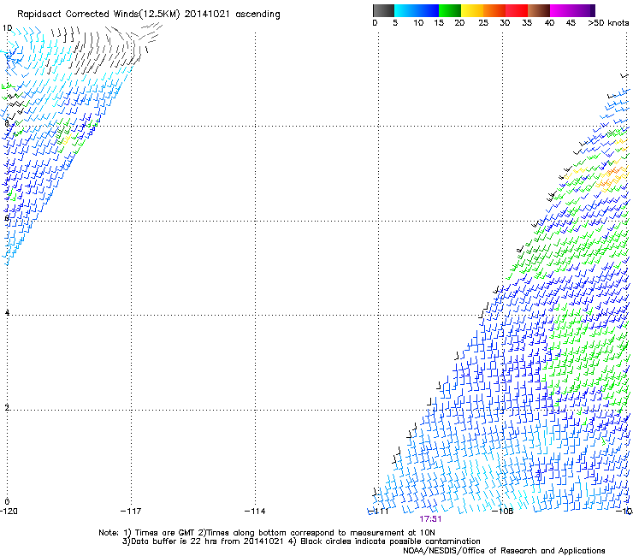Click the latitude label '2' on left axis
The image size is (633, 556).
7,408
